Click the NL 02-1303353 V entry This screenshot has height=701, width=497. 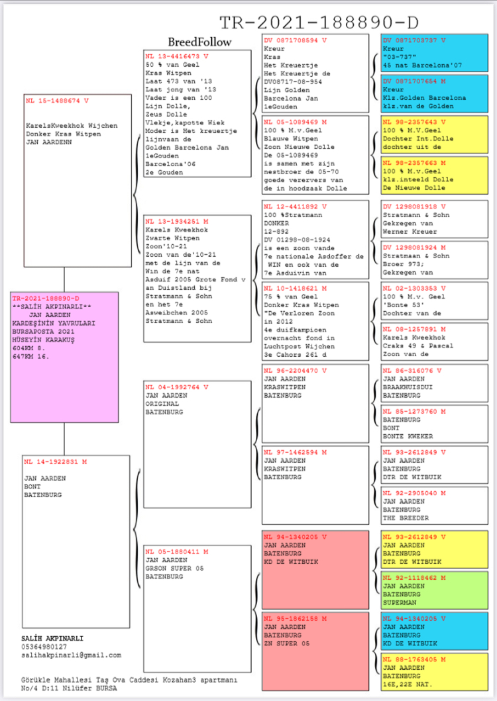(434, 301)
